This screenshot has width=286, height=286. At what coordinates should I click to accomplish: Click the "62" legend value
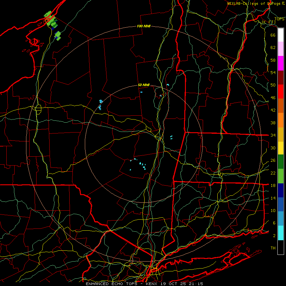(x=273, y=48)
